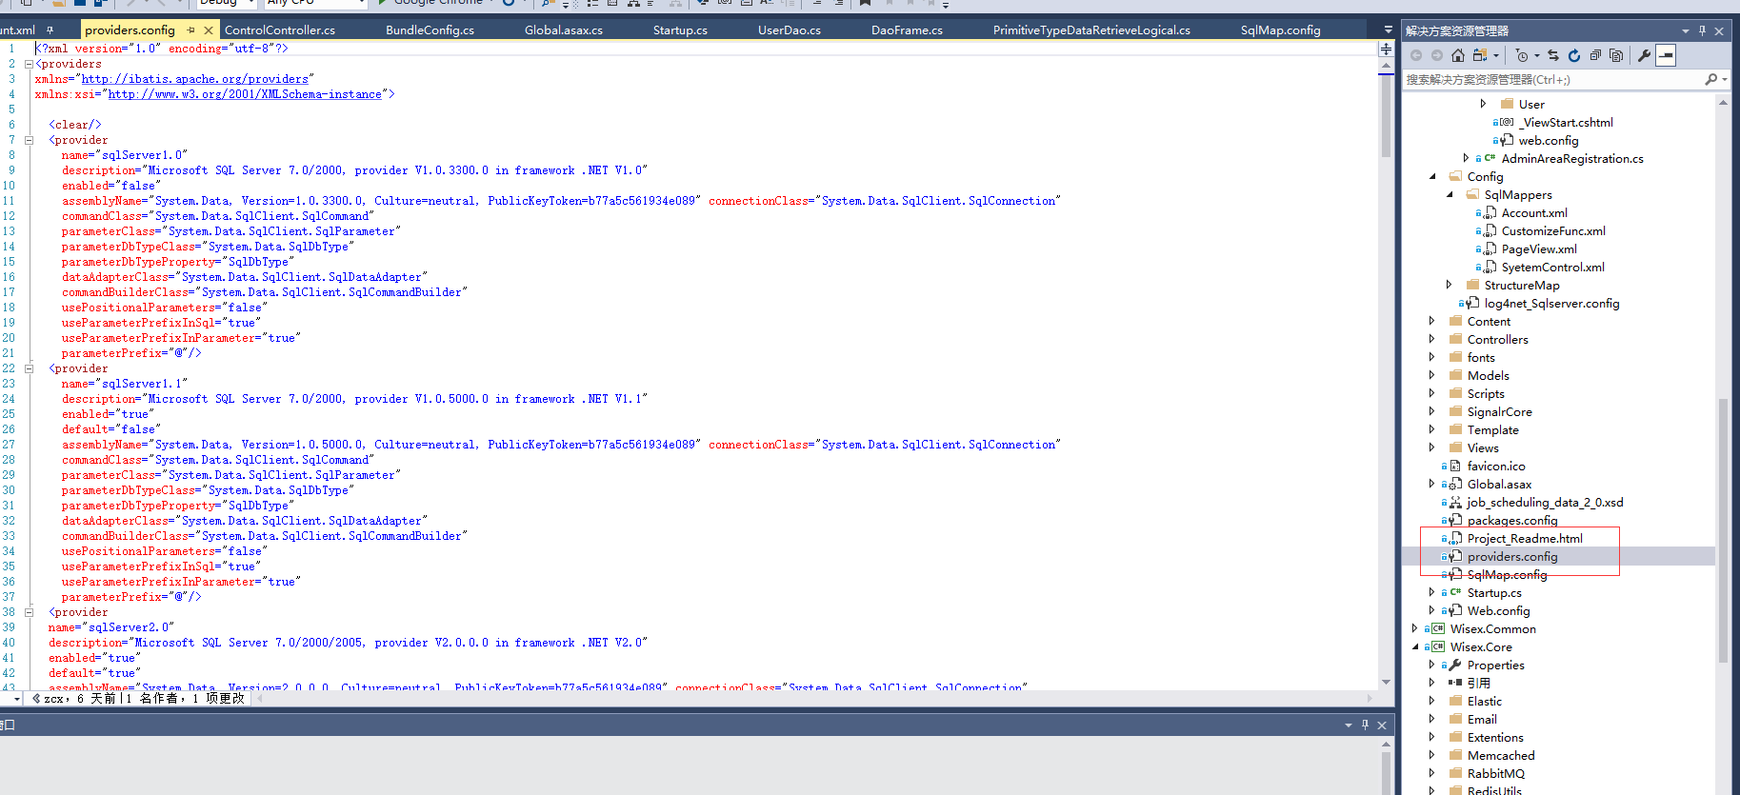Collapse the sqlServer1.1 provider block at line 22
Screen dimensions: 1740x795
pos(29,368)
